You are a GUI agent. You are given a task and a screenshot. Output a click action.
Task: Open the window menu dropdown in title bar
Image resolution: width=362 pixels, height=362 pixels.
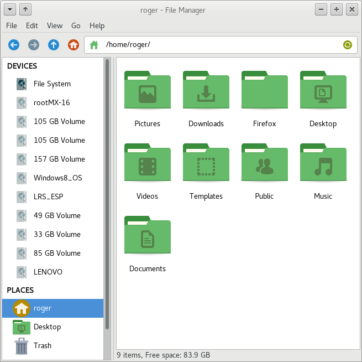pyautogui.click(x=10, y=9)
